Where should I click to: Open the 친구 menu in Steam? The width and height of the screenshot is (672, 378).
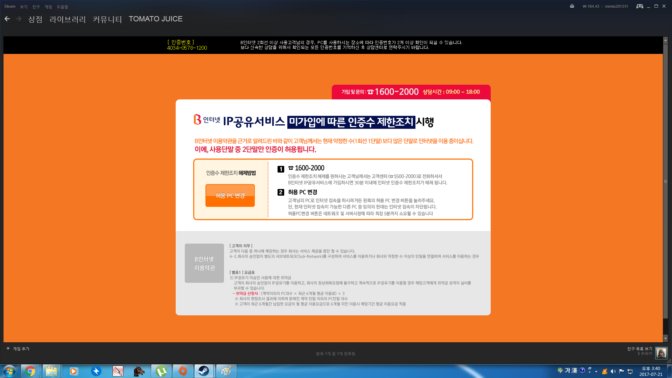coord(36,6)
